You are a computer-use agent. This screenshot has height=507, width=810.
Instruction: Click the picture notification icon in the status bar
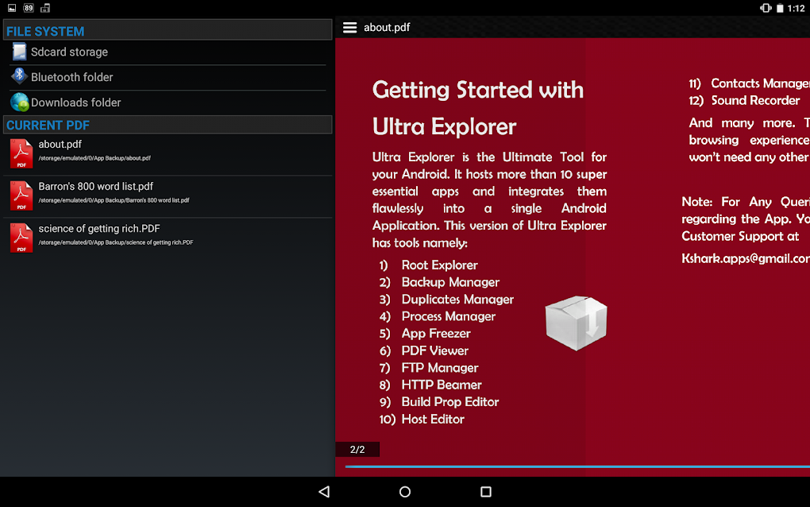[12, 8]
